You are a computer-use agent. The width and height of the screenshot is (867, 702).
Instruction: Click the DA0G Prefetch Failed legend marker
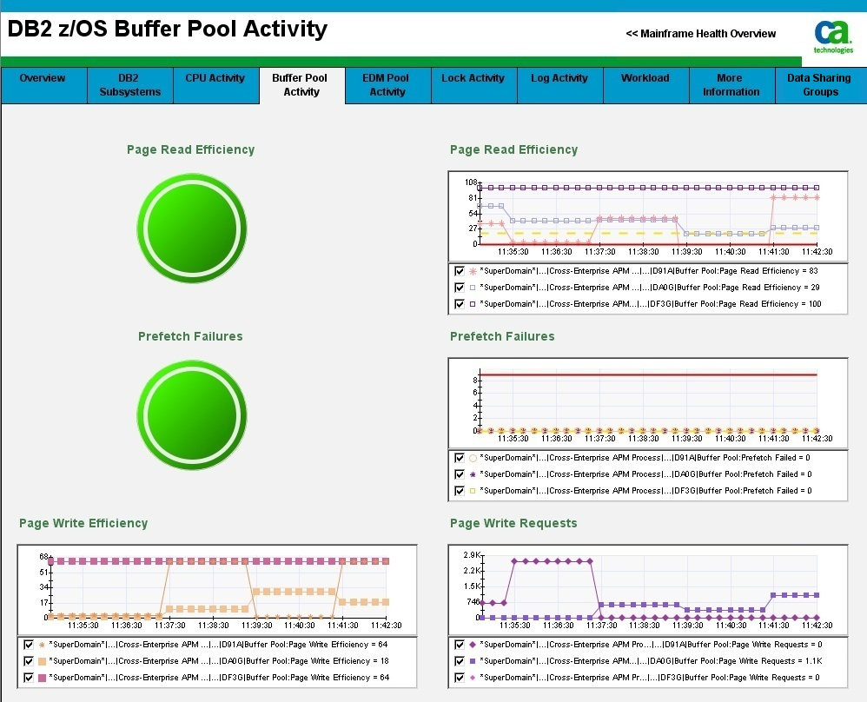coord(473,474)
